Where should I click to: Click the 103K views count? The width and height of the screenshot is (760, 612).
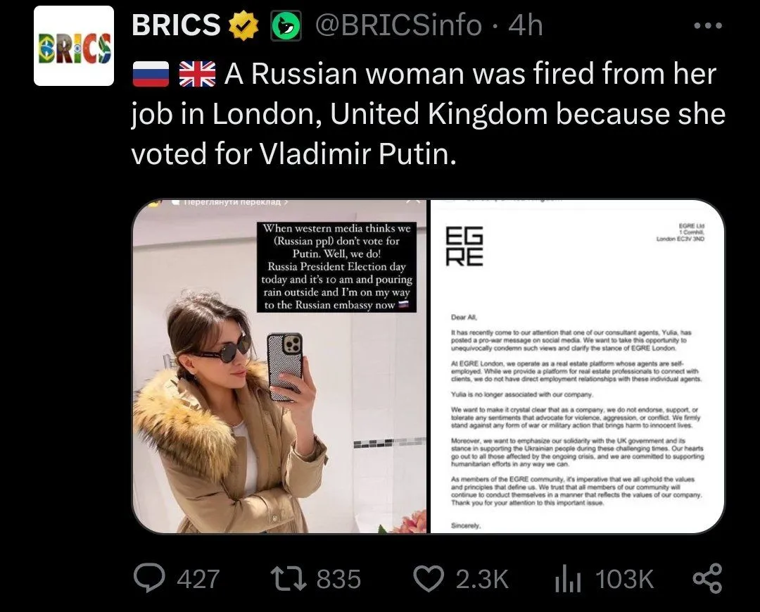[x=624, y=579]
